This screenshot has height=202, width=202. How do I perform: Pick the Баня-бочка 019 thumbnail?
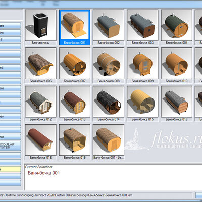[75, 142]
